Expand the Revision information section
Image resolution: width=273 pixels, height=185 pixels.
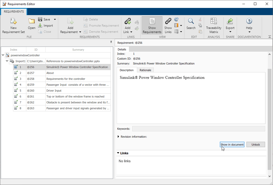click(x=118, y=137)
